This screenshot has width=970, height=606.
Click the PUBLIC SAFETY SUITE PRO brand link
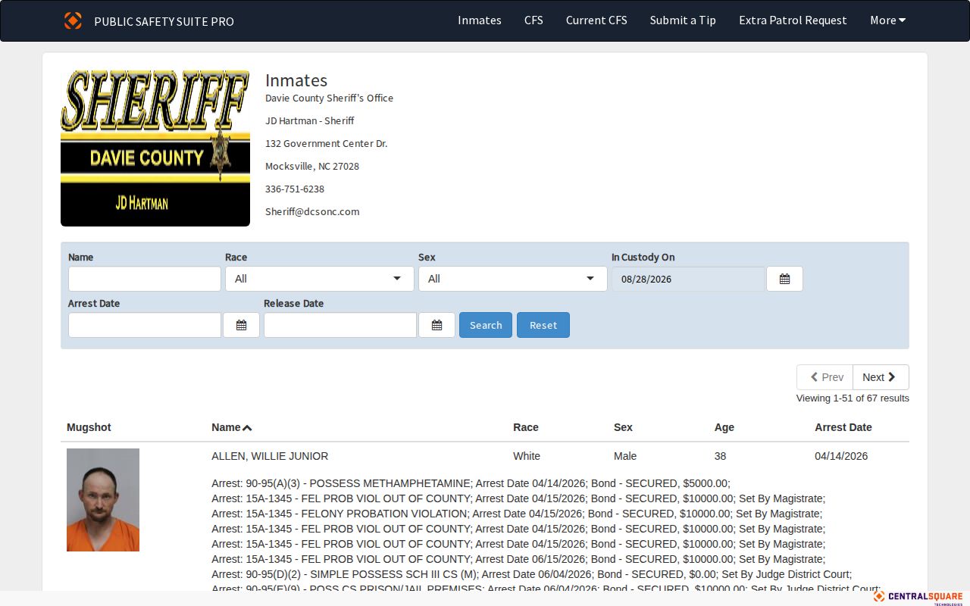coord(164,21)
